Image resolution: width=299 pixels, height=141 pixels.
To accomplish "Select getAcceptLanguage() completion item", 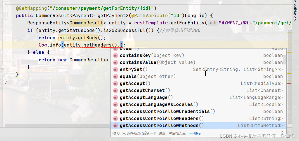I will pyautogui.click(x=198, y=98).
